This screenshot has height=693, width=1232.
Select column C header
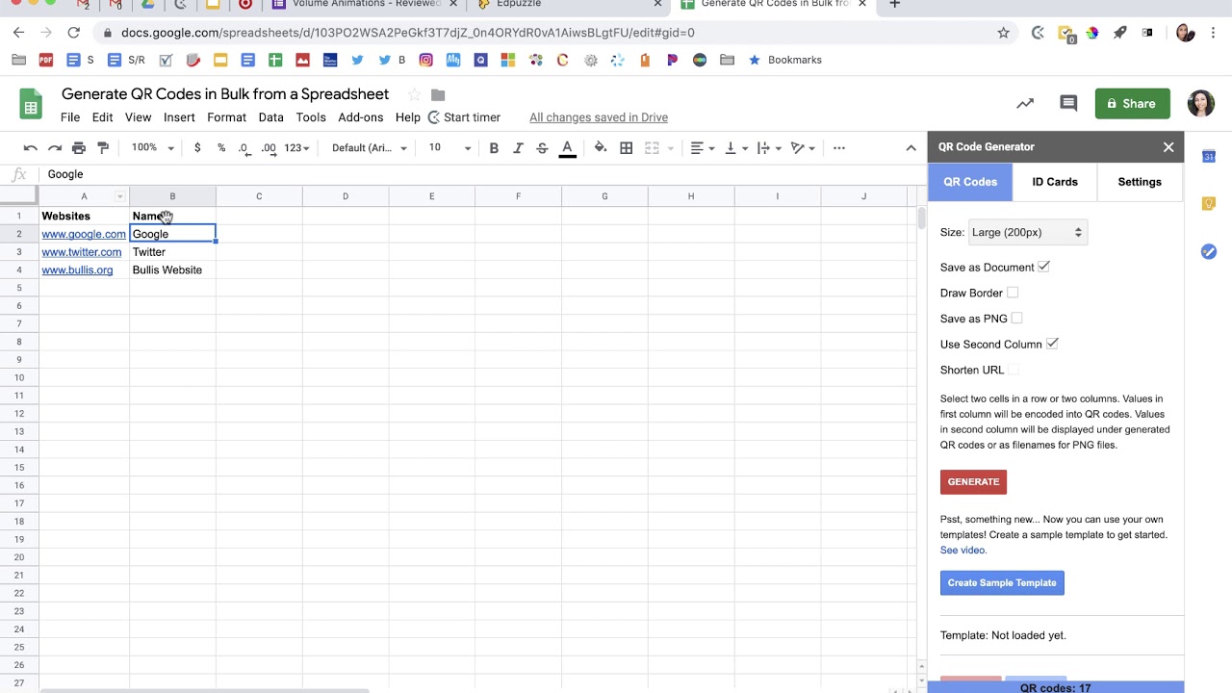click(x=259, y=196)
